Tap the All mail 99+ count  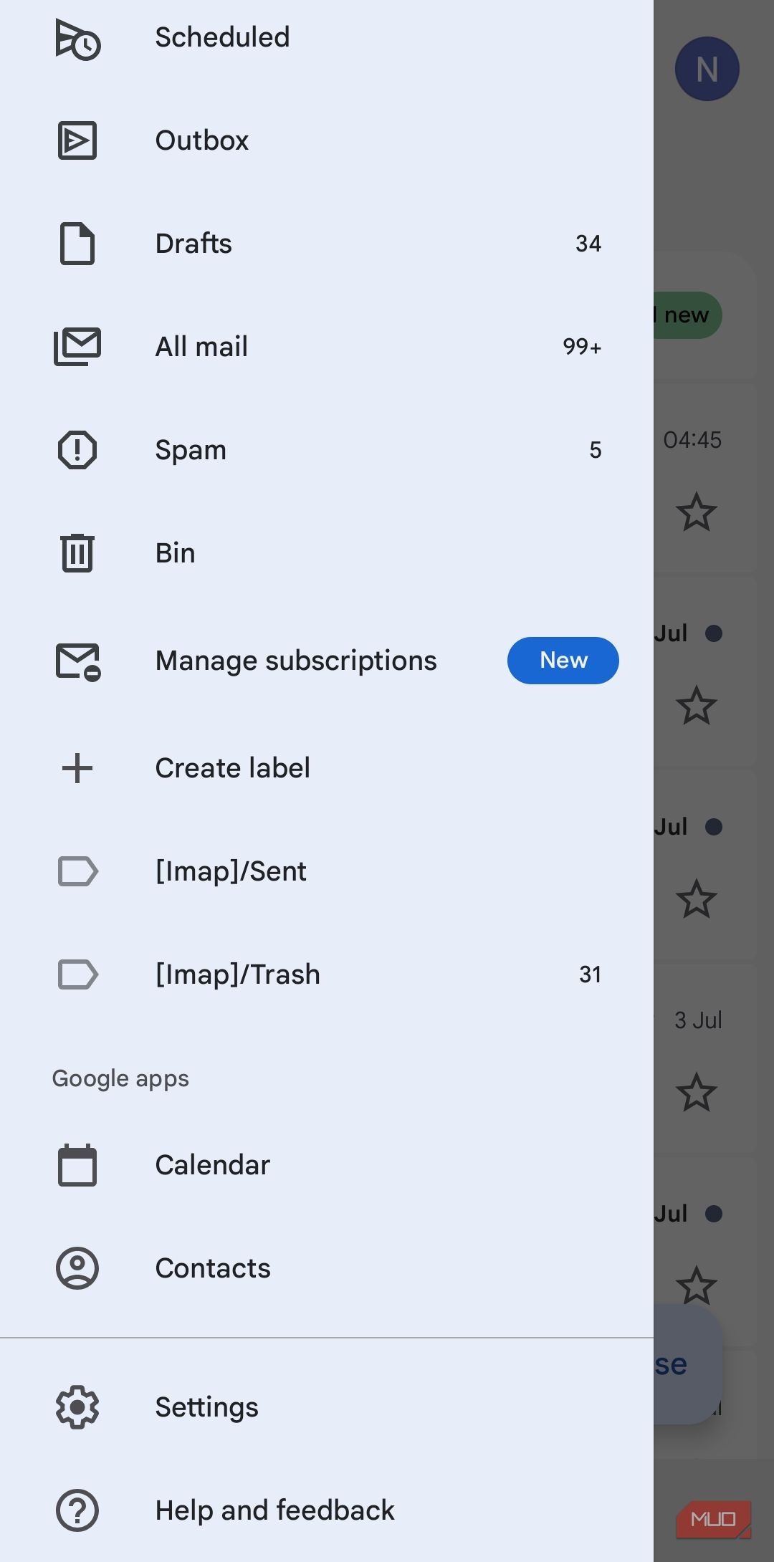coord(582,347)
